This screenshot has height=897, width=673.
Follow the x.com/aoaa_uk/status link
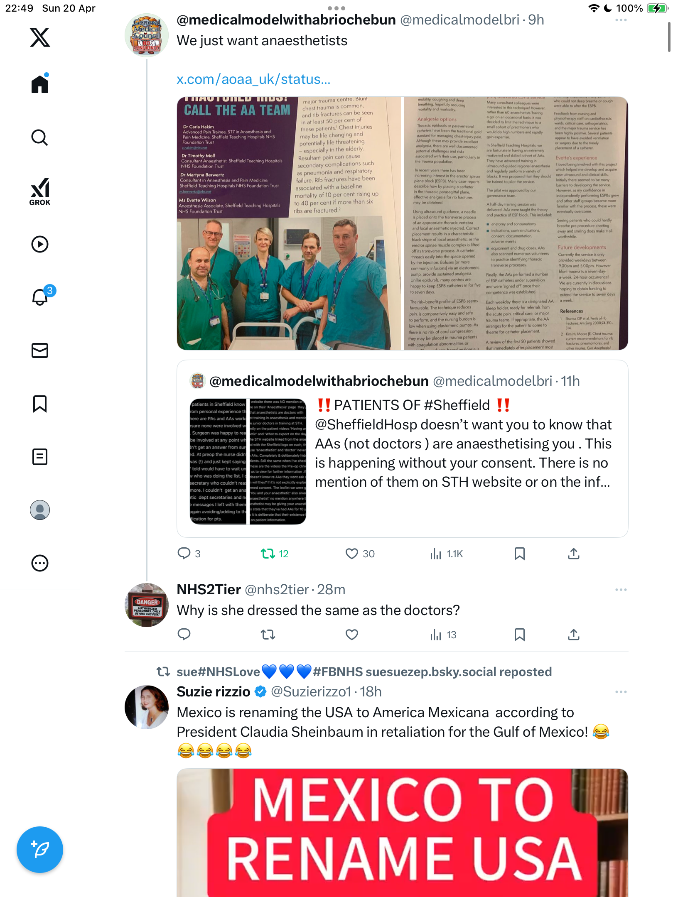click(x=253, y=79)
